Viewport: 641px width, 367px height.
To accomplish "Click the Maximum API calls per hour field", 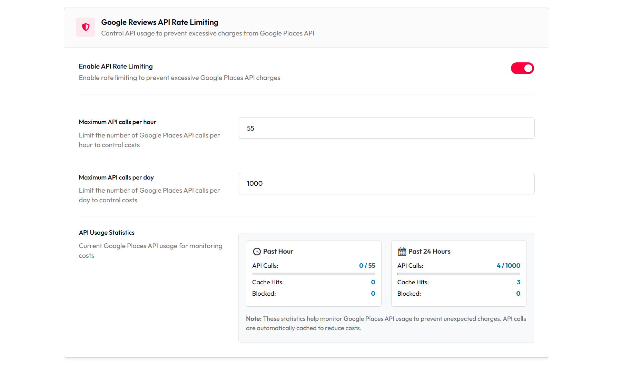I will [x=386, y=128].
